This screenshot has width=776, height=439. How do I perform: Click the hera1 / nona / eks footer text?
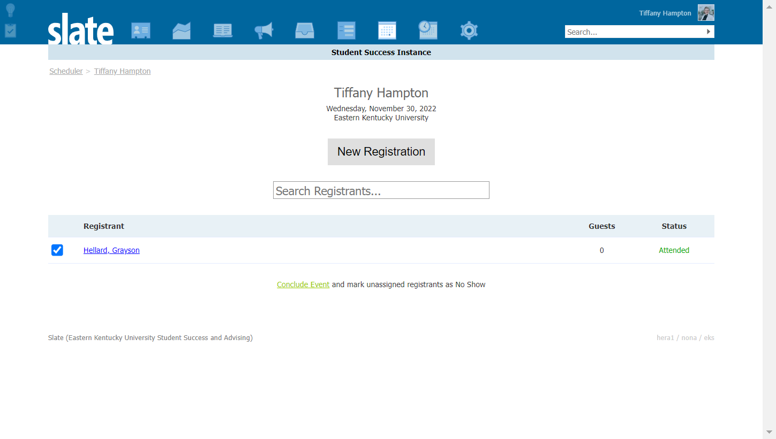[x=685, y=338]
